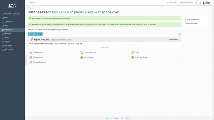Click the notifications icon in header
The image size is (214, 120).
pos(196,3)
